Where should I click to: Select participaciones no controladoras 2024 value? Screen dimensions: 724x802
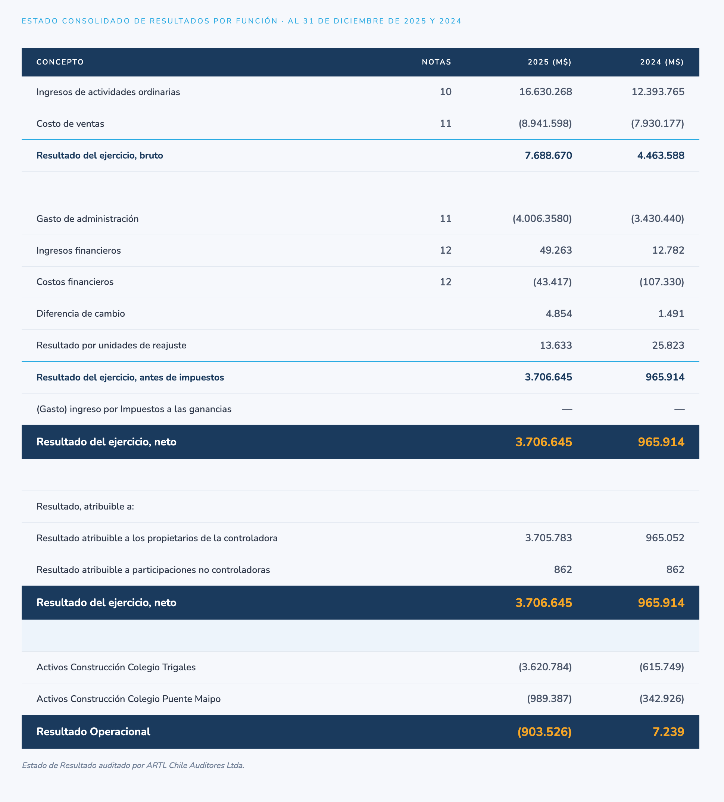(x=675, y=570)
